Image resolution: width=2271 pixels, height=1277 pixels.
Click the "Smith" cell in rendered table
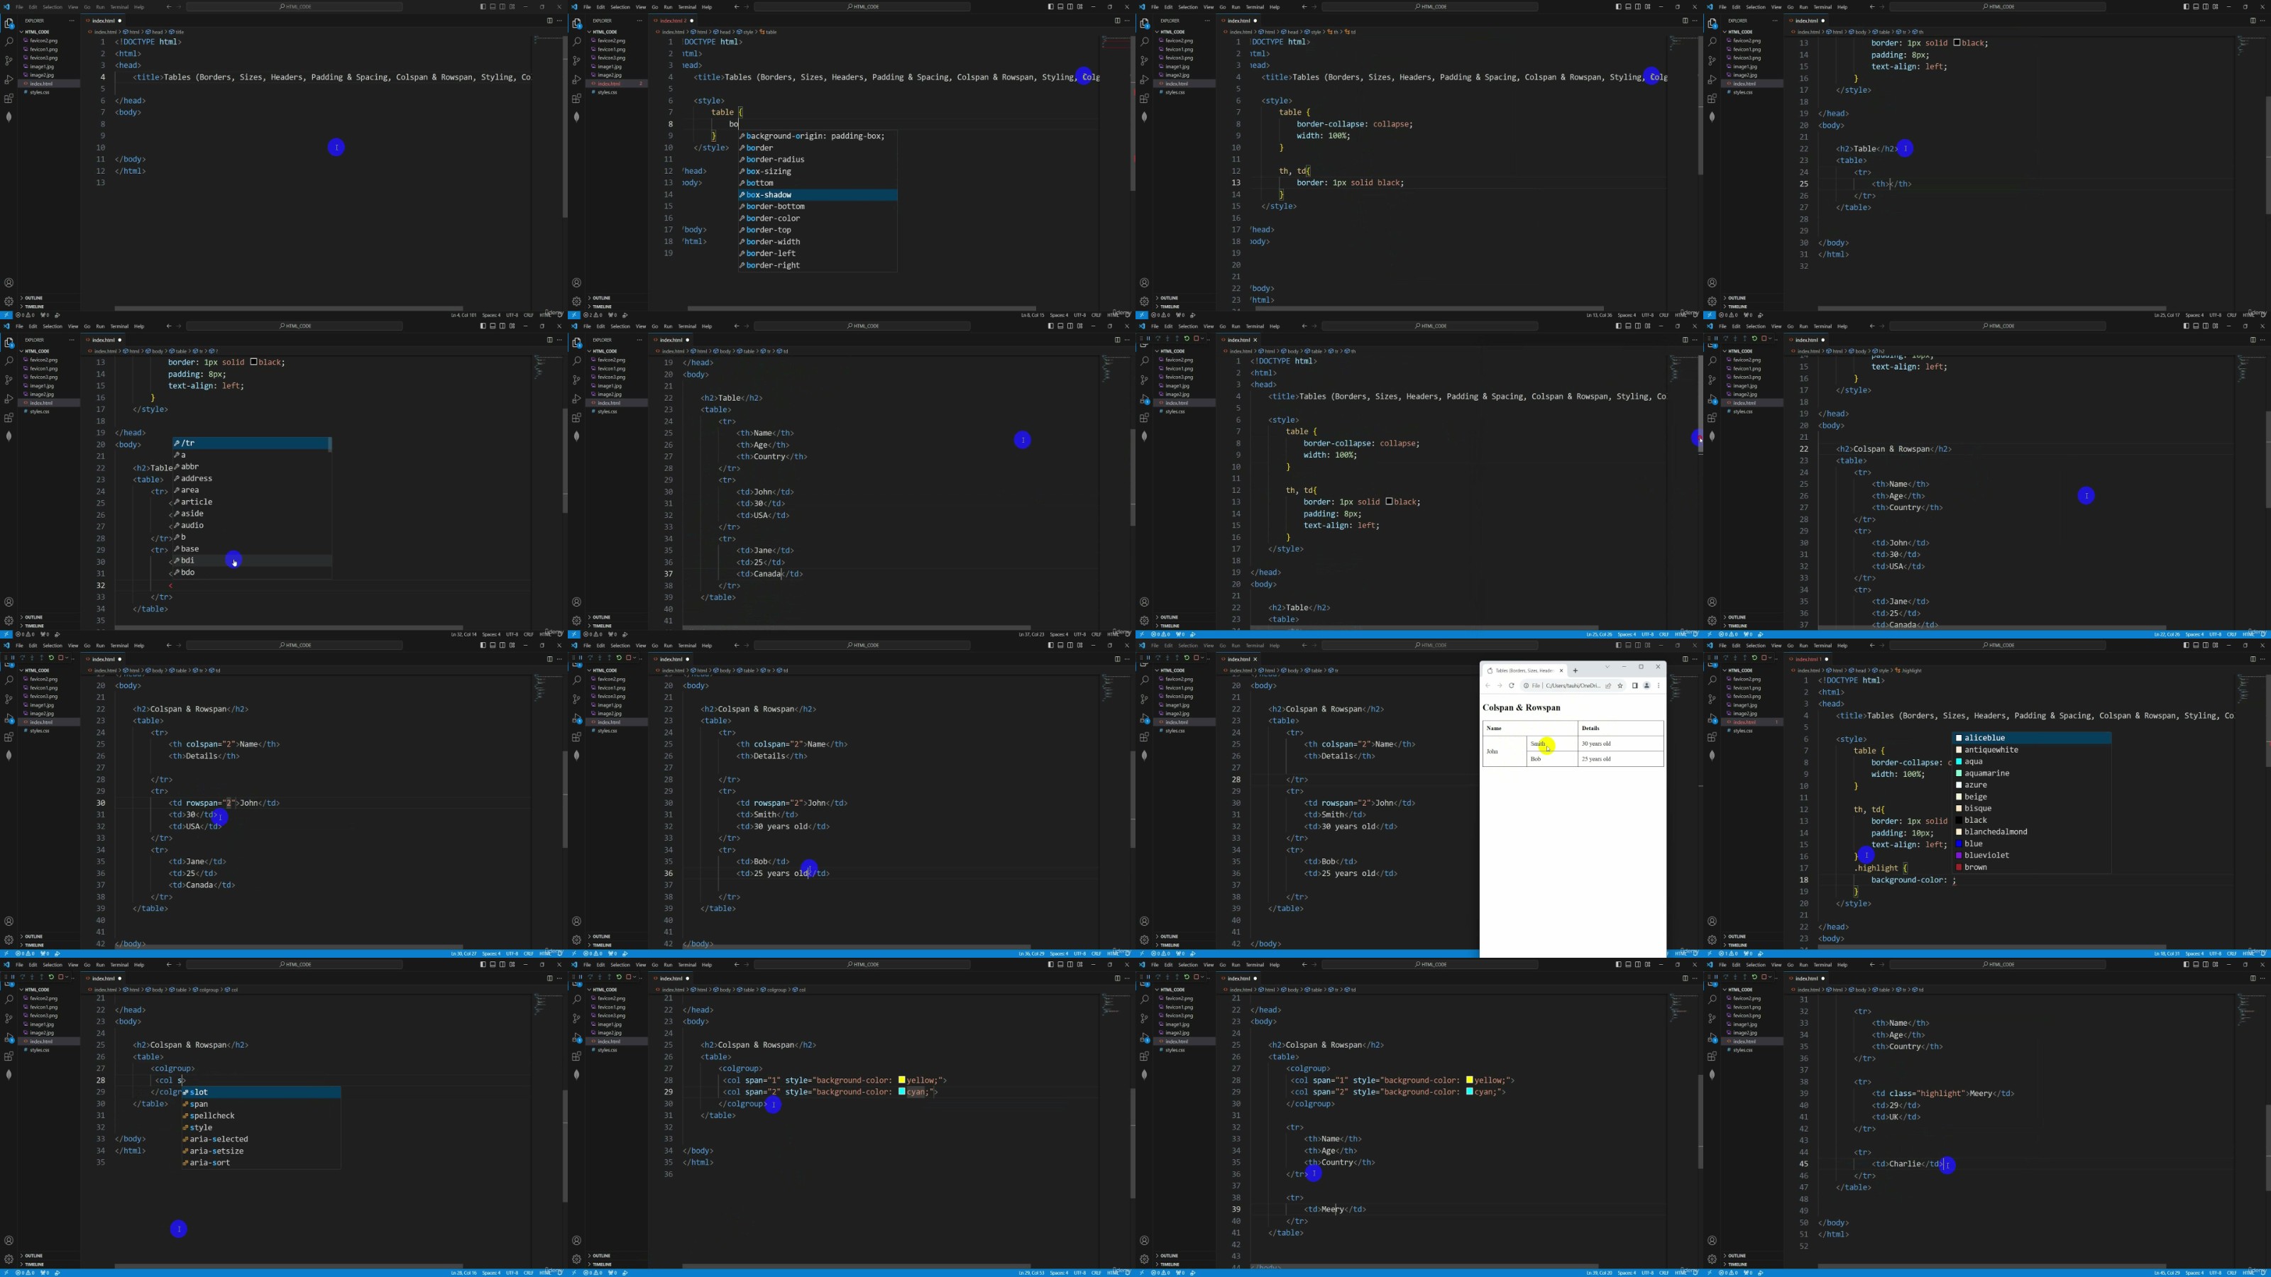tap(1537, 743)
